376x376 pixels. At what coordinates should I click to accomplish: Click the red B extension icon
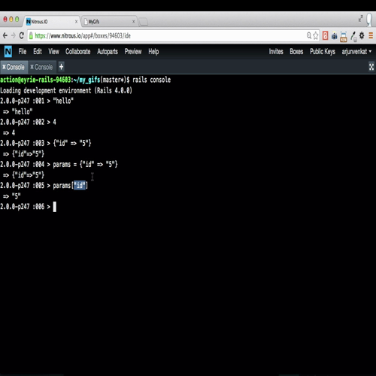click(325, 35)
